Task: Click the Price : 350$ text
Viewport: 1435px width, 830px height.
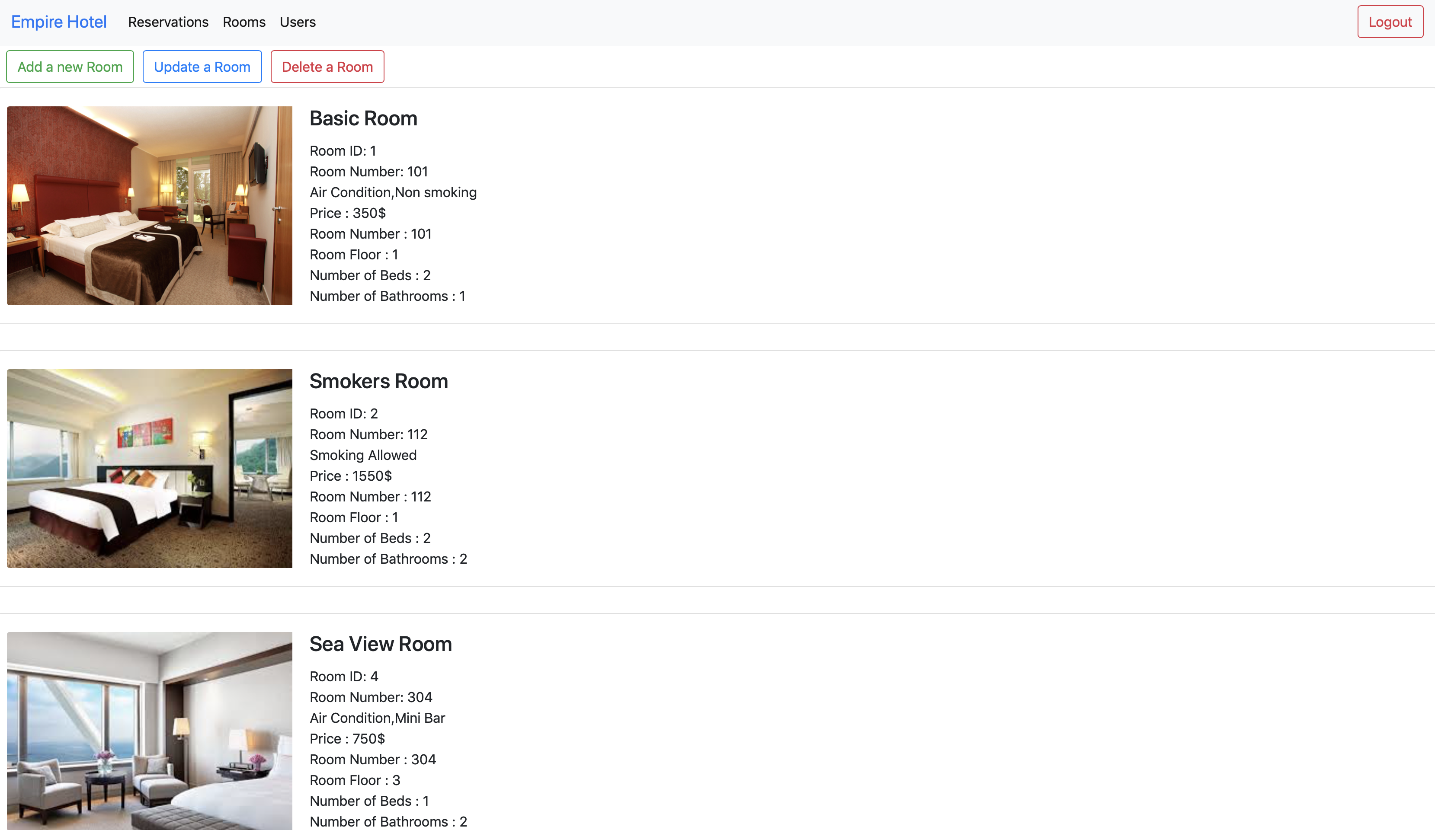Action: [x=347, y=213]
